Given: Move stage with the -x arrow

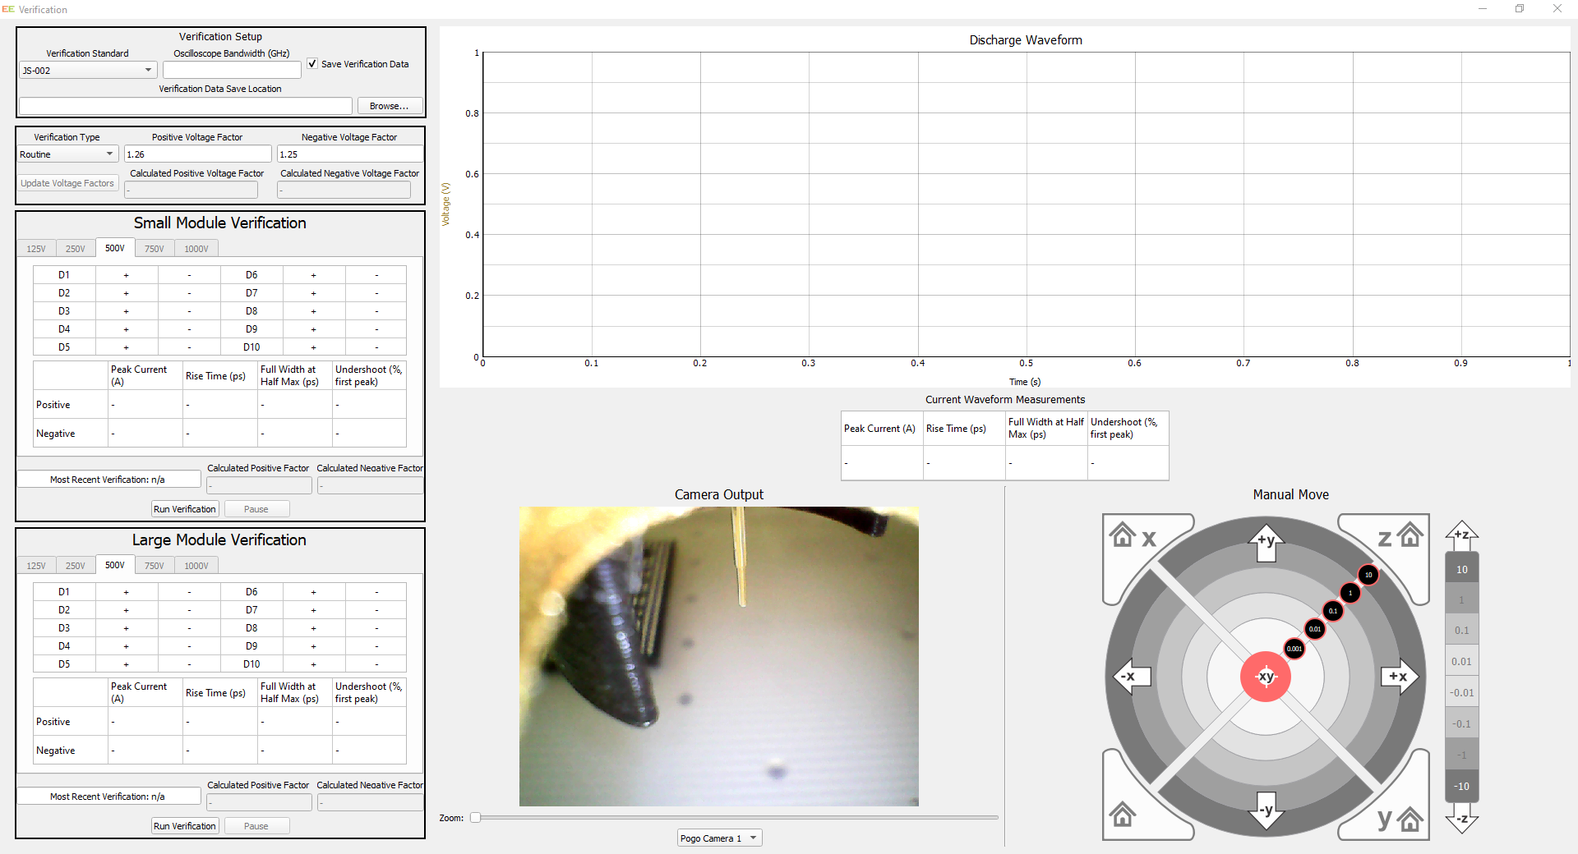Looking at the screenshot, I should click(x=1133, y=677).
